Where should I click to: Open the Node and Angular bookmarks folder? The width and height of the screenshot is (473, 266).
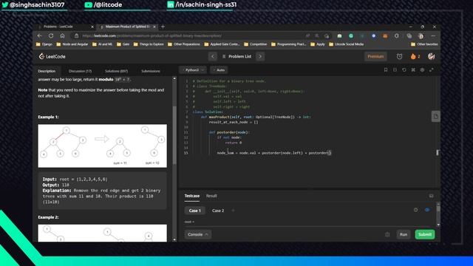(72, 44)
